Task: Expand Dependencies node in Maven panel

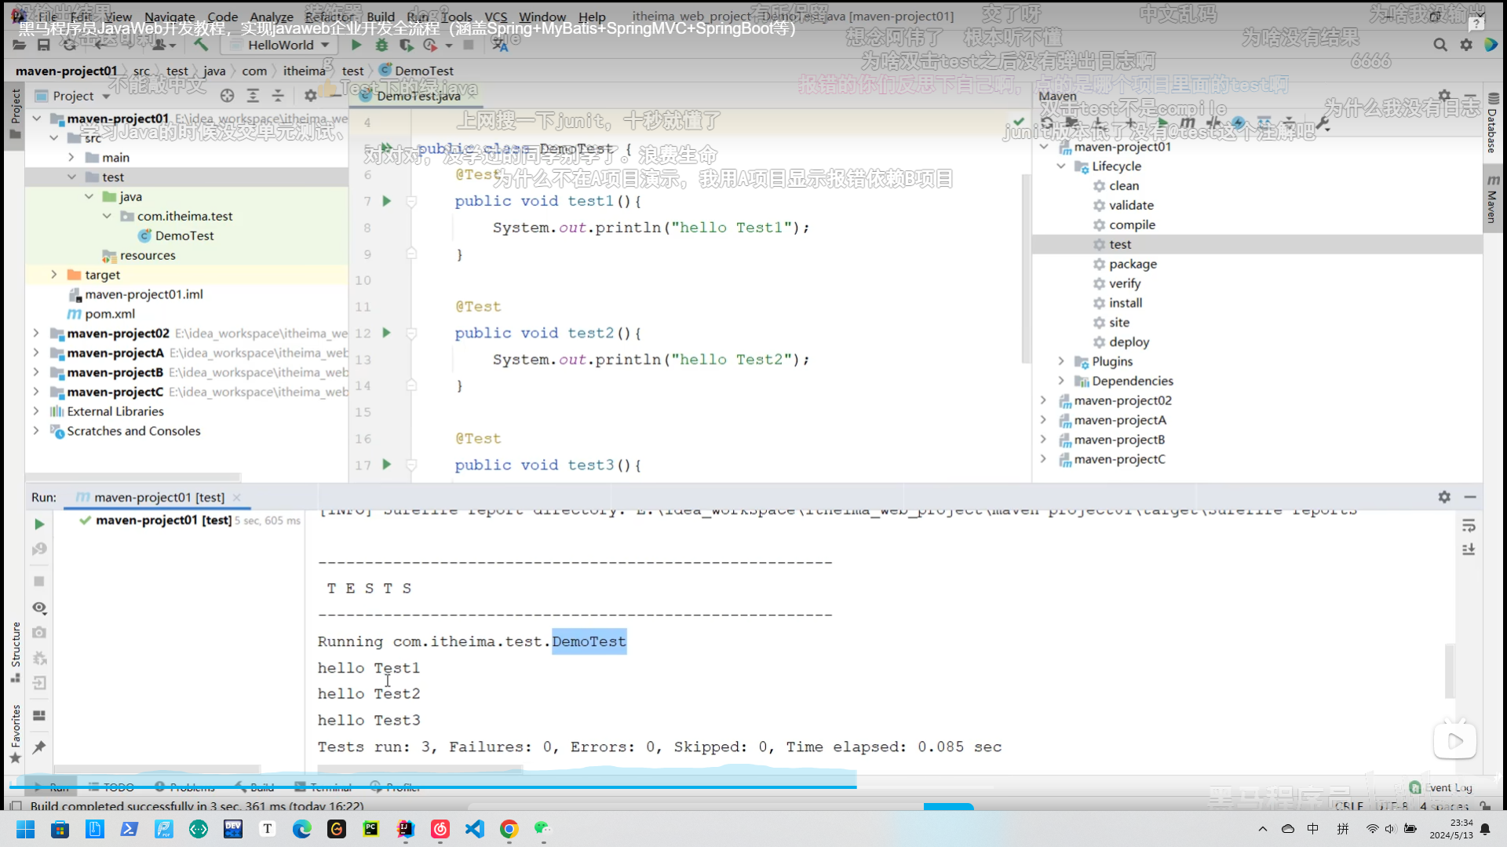Action: coord(1061,381)
